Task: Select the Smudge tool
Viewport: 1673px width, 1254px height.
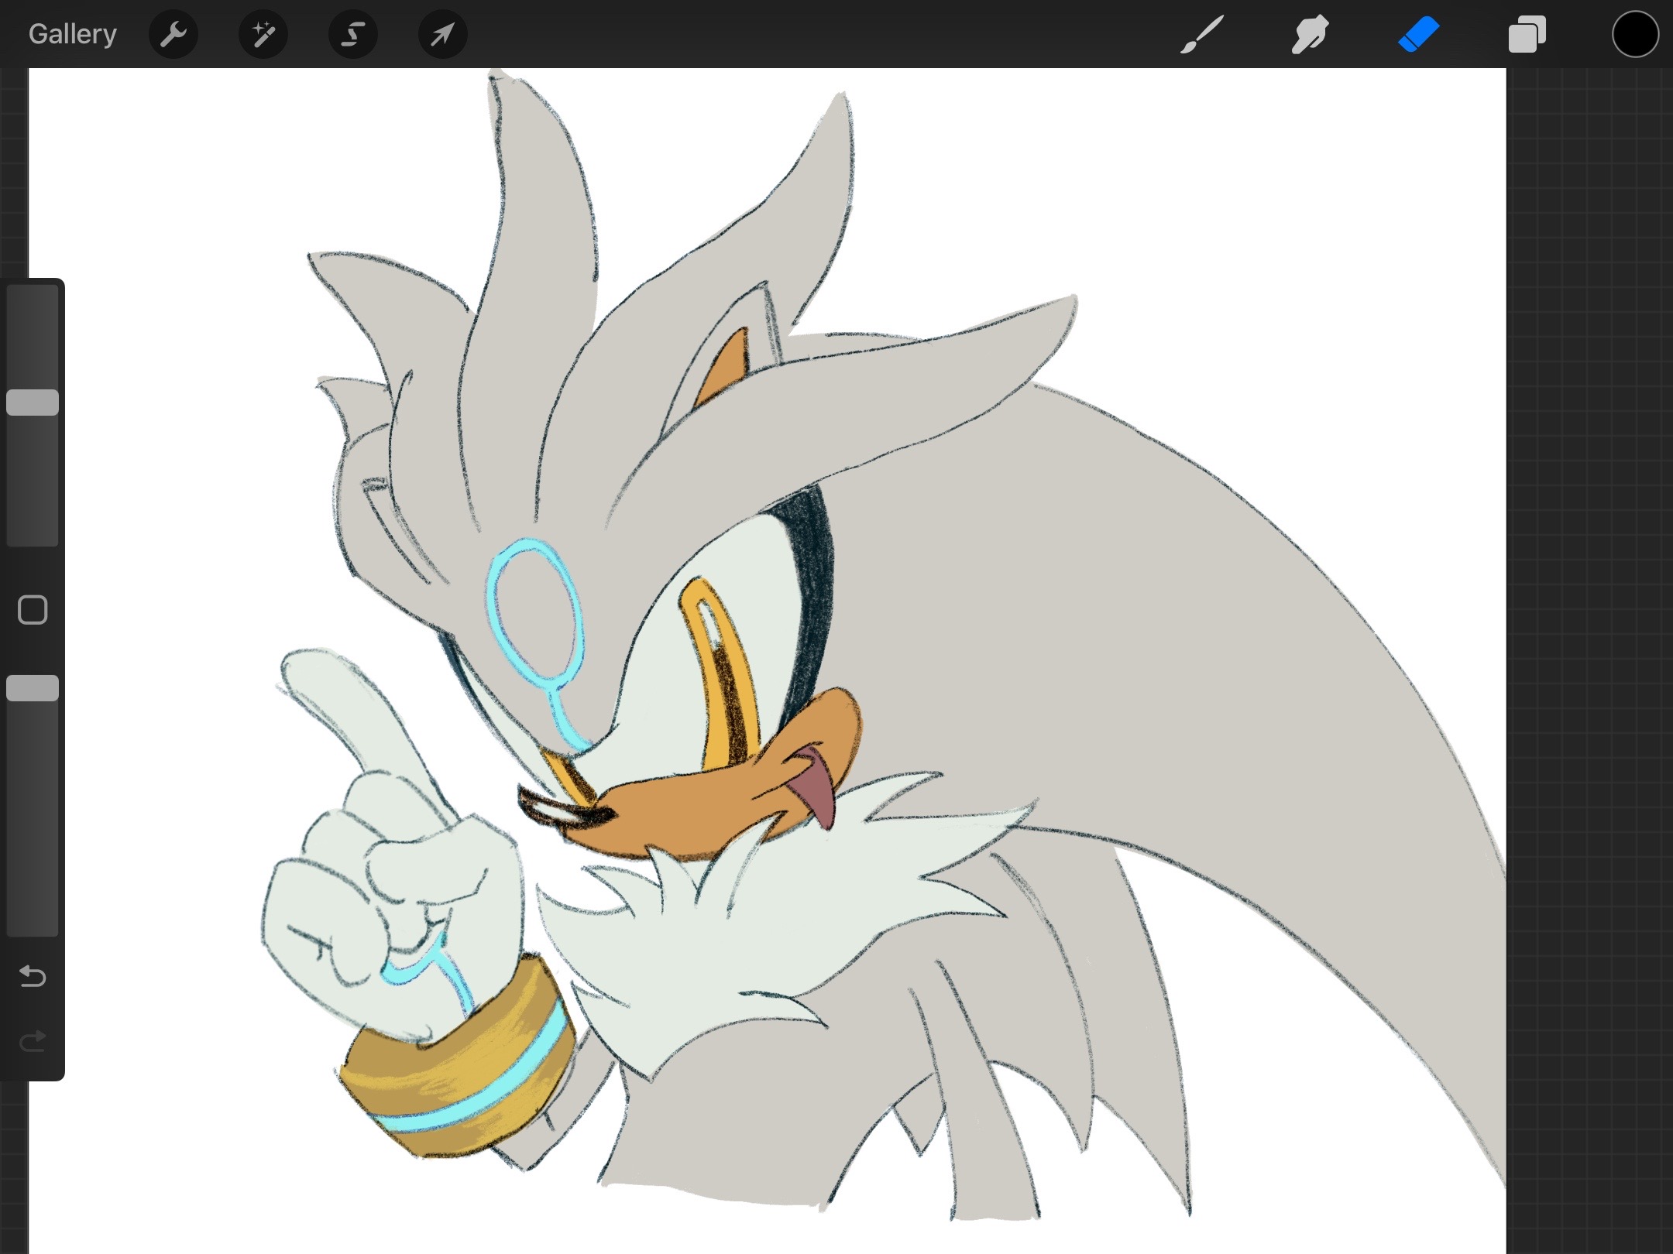Action: tap(1311, 34)
